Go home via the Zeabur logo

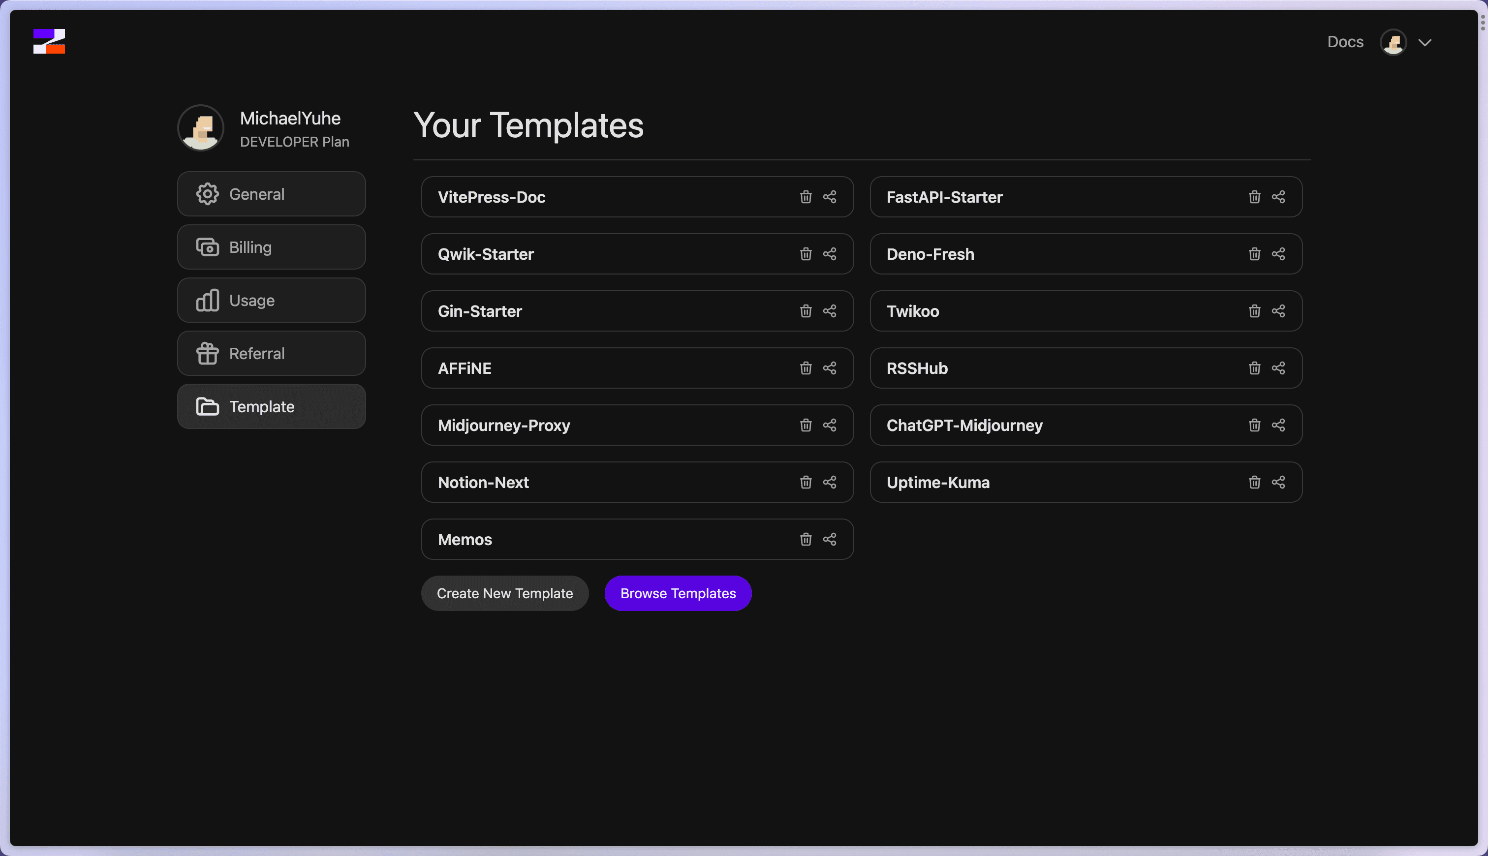click(49, 41)
